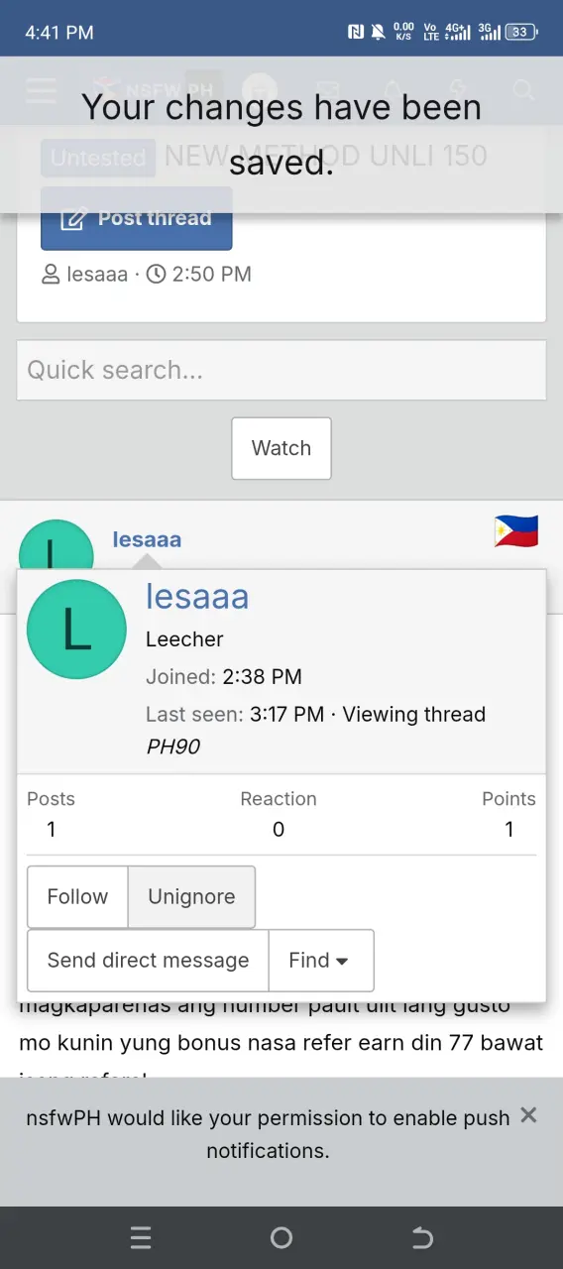Send direct message to lesaaa

148,961
